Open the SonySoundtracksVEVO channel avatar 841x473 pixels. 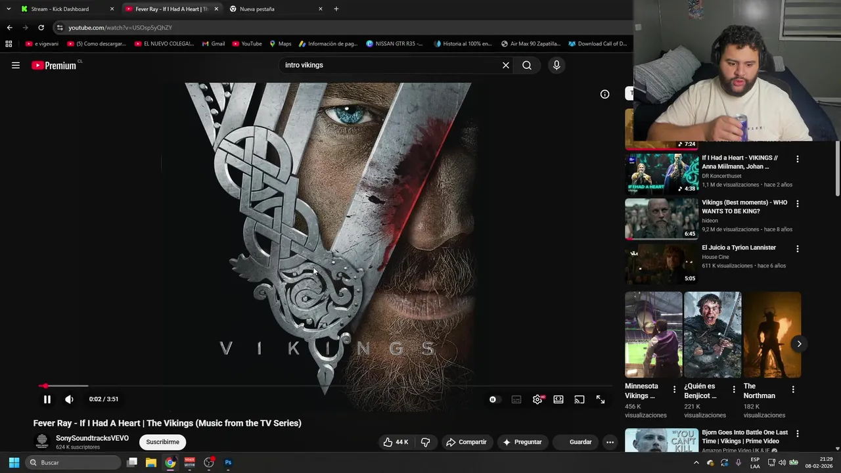42,441
